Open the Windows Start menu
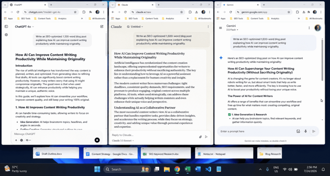 (97, 169)
